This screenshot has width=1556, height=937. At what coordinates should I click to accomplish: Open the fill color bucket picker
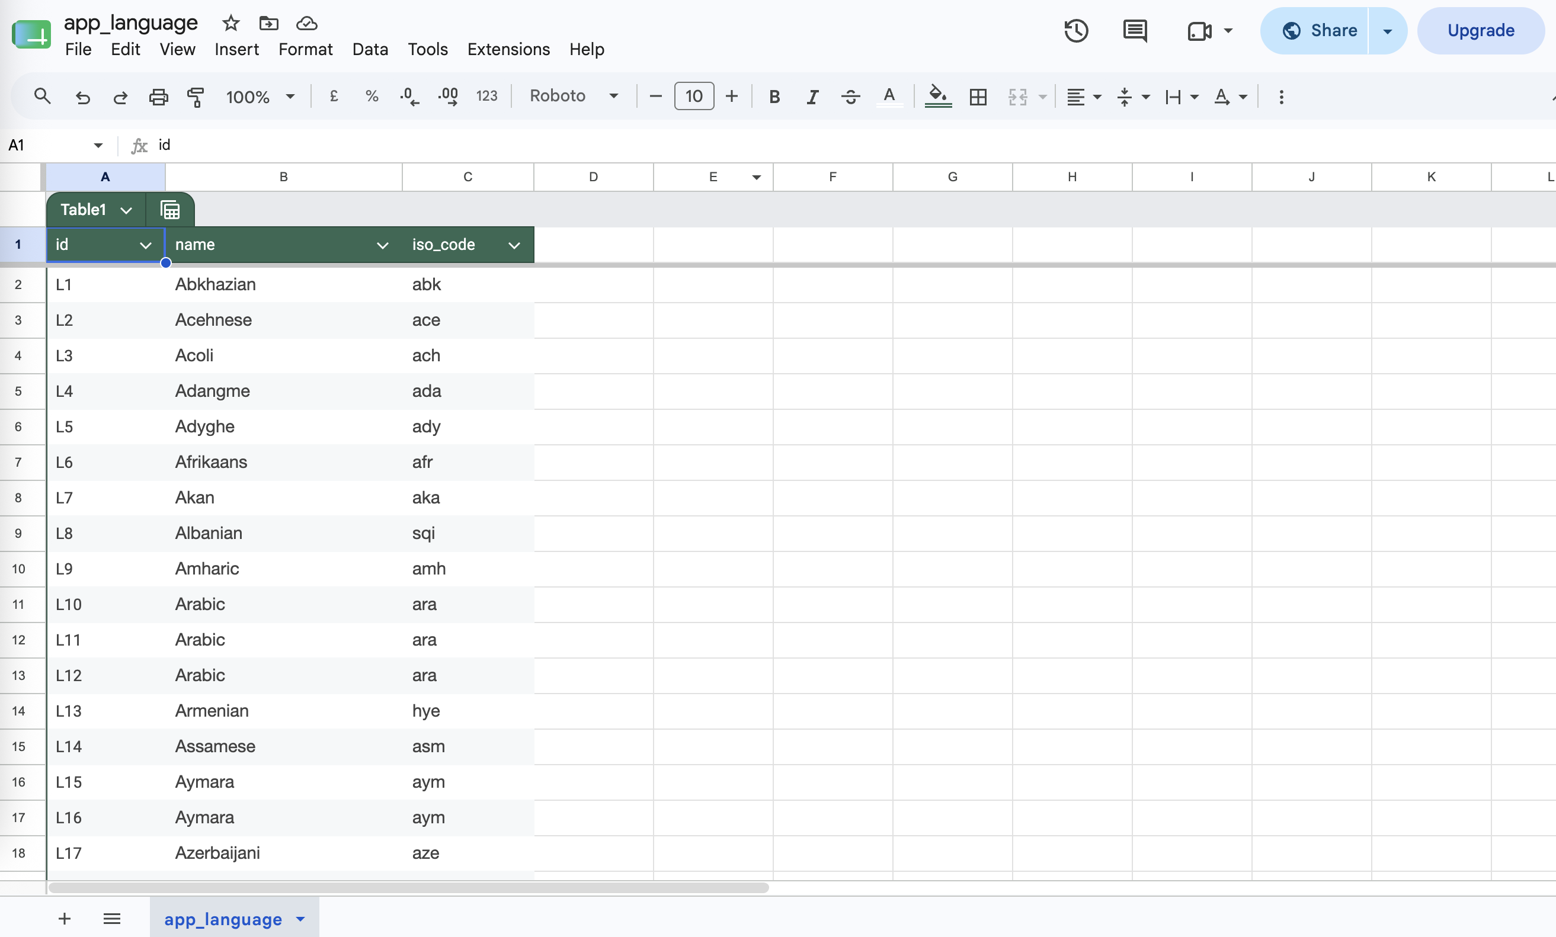point(938,97)
